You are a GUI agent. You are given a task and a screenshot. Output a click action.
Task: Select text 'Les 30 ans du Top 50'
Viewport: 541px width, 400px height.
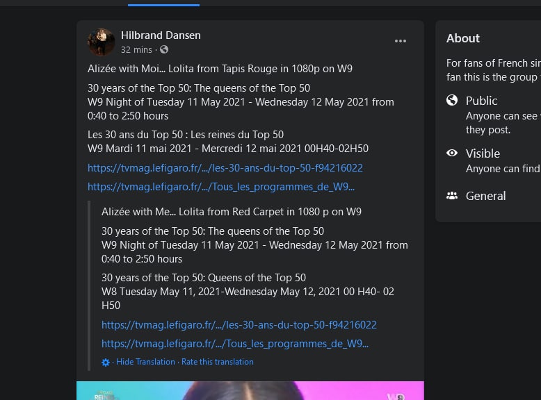pyautogui.click(x=135, y=134)
